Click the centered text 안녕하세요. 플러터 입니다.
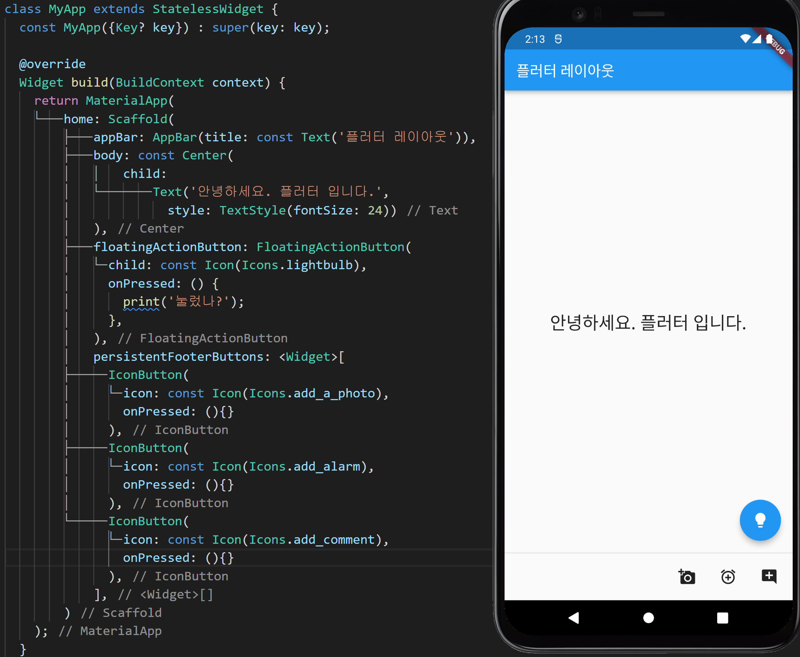The image size is (800, 657). click(x=648, y=323)
